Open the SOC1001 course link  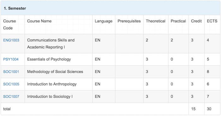pyautogui.click(x=11, y=72)
